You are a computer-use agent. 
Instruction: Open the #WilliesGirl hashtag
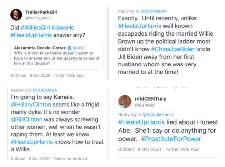[35, 27]
